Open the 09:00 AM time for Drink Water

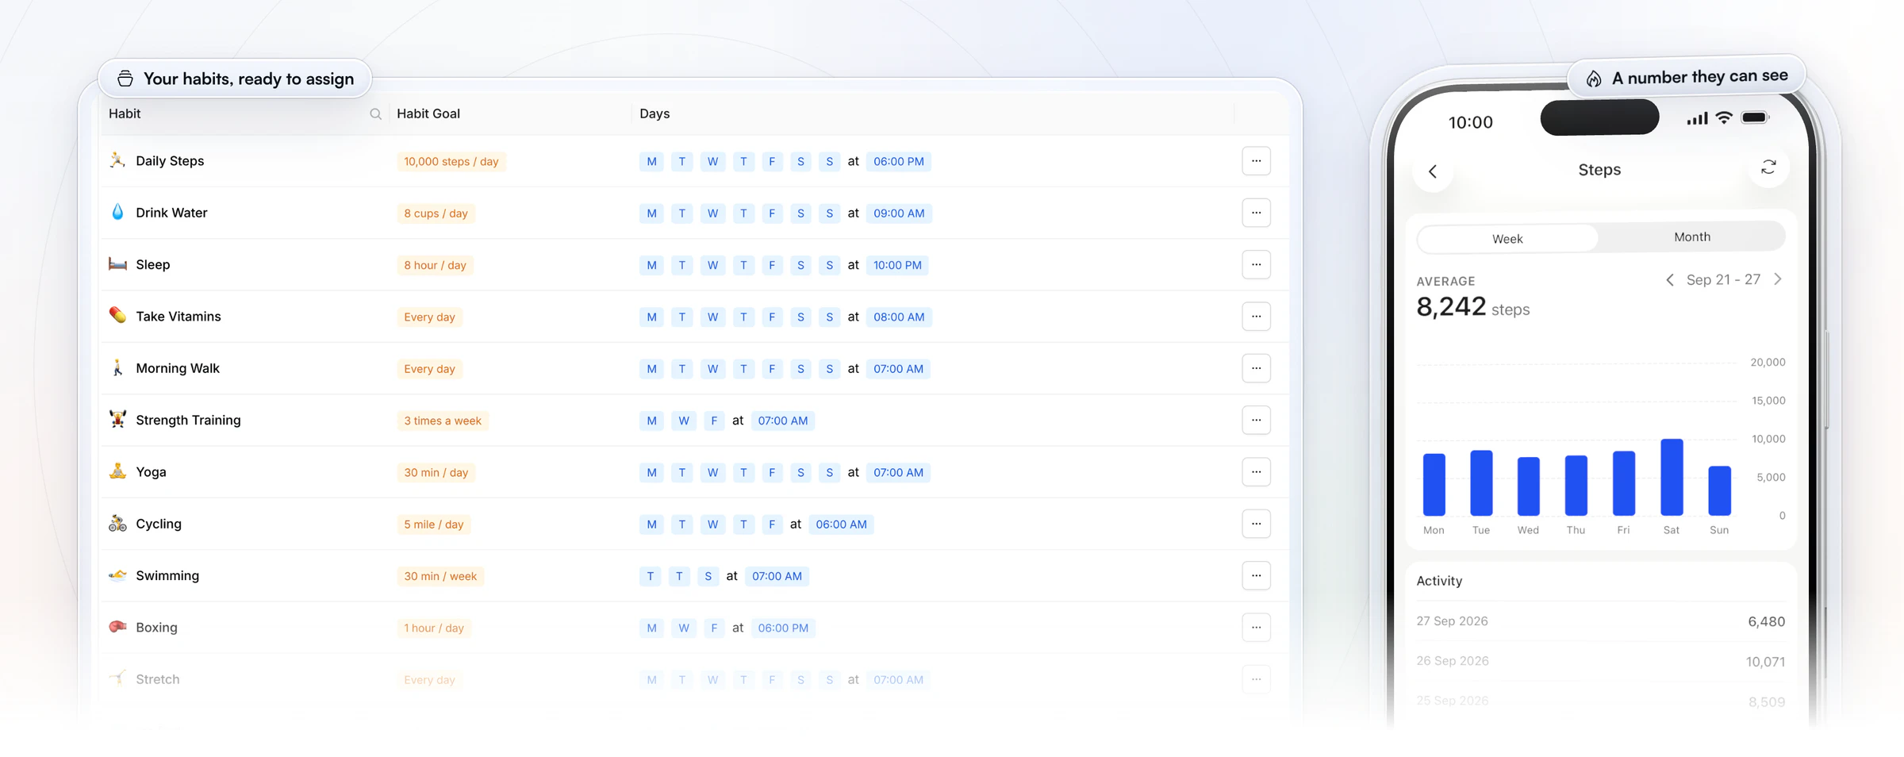pyautogui.click(x=899, y=213)
